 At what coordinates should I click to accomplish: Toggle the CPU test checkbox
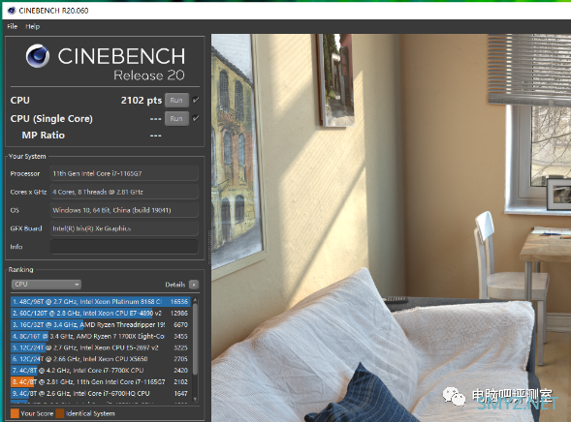click(x=196, y=100)
